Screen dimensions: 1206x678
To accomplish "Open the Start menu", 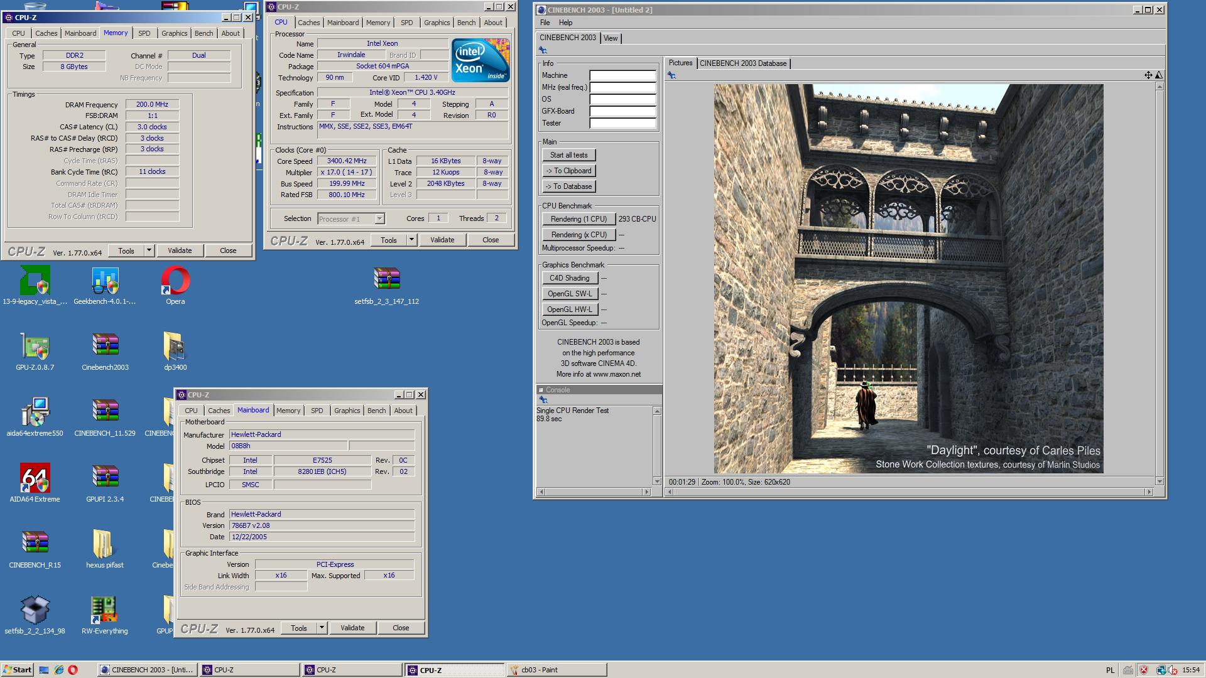I will pos(17,670).
